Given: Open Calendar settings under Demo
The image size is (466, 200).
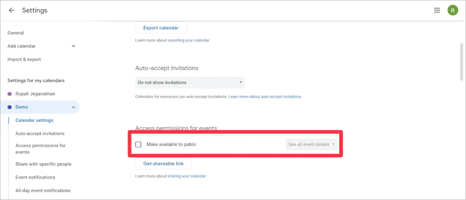Looking at the screenshot, I should point(34,120).
